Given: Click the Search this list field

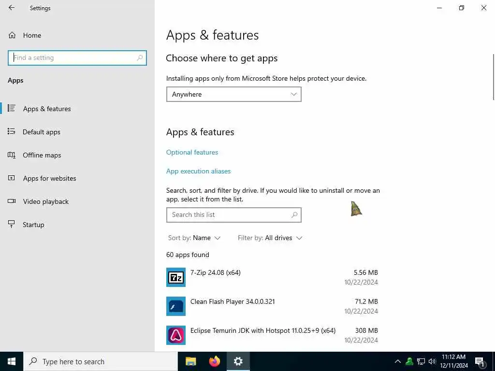Looking at the screenshot, I should click(233, 215).
